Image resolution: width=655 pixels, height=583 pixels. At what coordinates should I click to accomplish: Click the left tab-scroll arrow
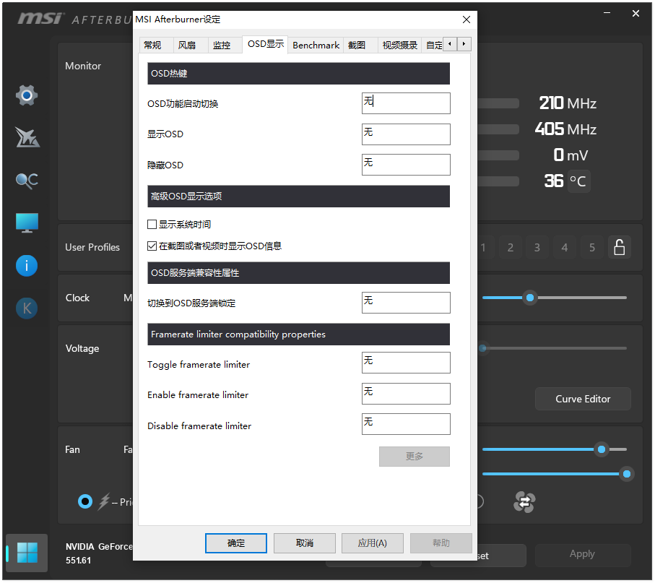click(450, 44)
